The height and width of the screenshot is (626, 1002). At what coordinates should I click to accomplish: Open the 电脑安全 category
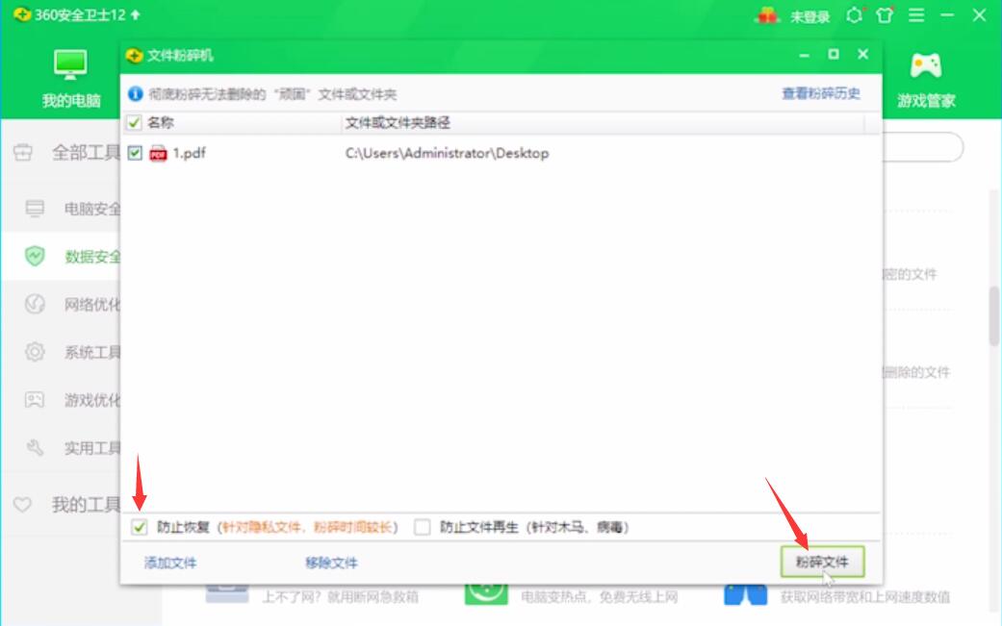pos(92,209)
